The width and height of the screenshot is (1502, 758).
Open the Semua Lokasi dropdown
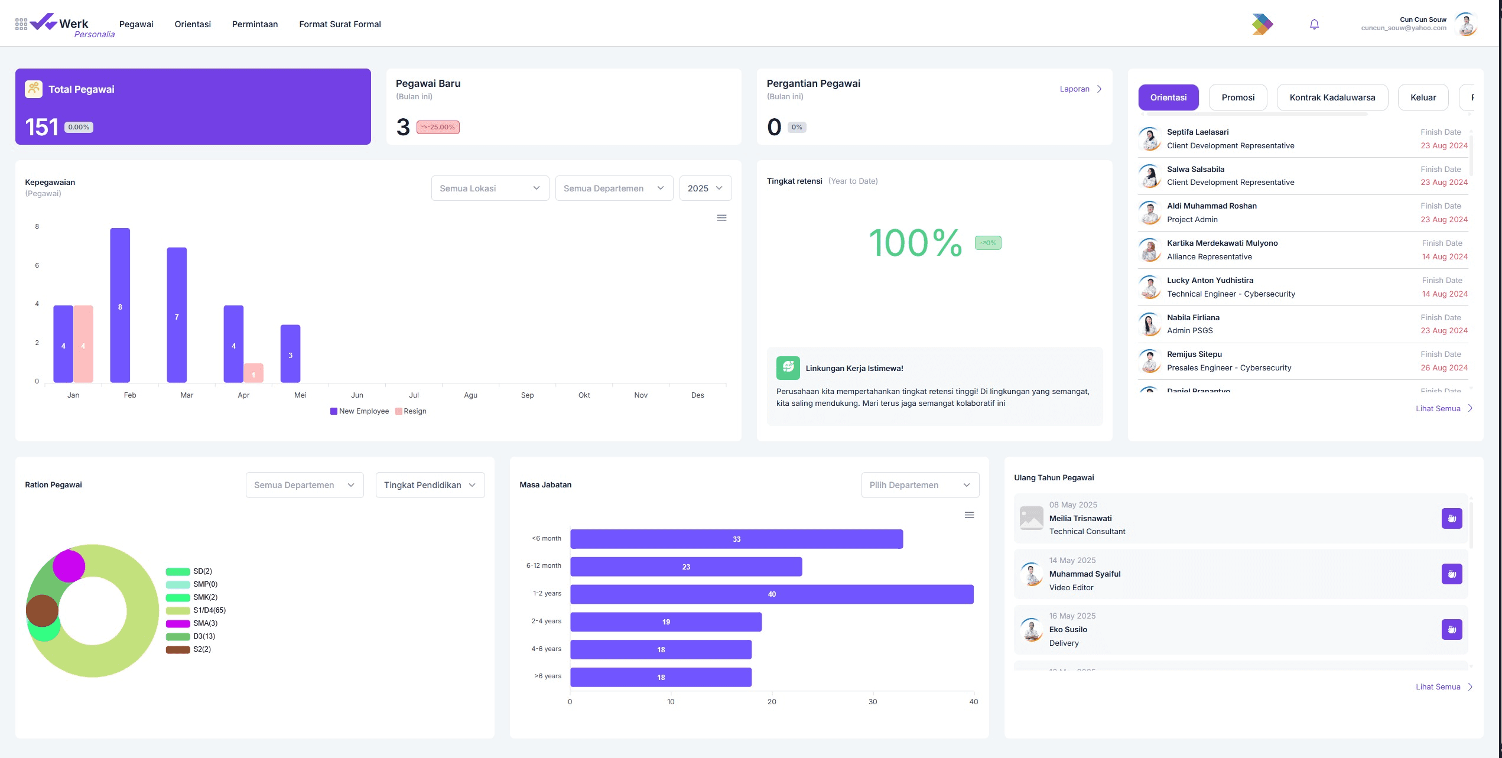pyautogui.click(x=490, y=188)
